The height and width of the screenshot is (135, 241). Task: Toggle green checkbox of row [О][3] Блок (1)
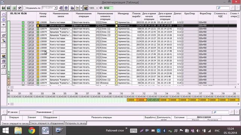tap(23, 35)
